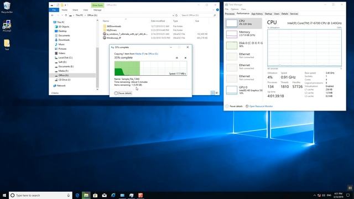Switch to details view in Explorer

tap(212, 93)
